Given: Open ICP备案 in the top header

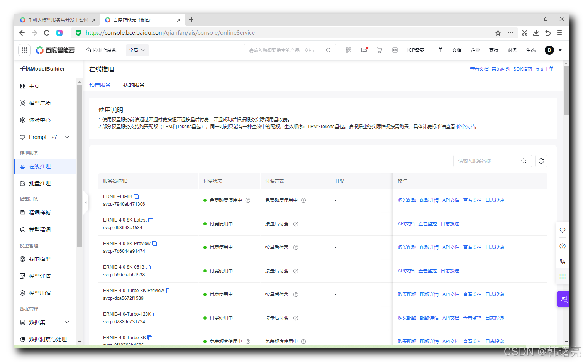Looking at the screenshot, I should point(415,50).
